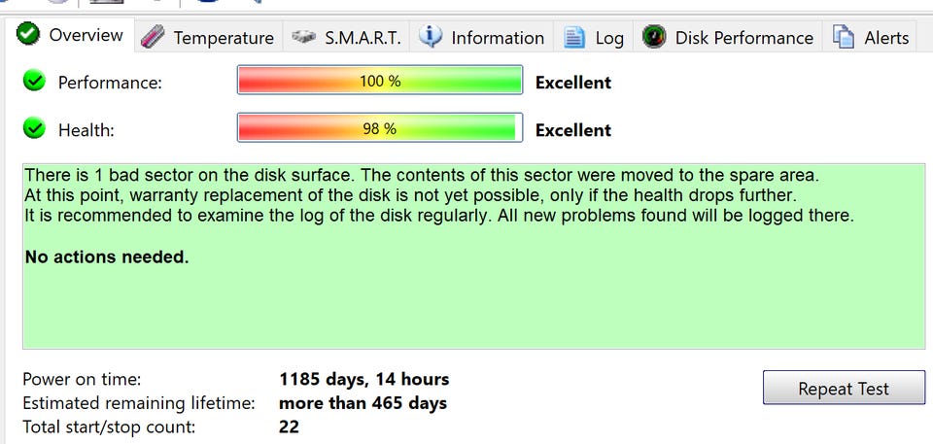Viewport: 933px width, 444px height.
Task: Click the green check icon beside Performance
Action: tap(35, 83)
